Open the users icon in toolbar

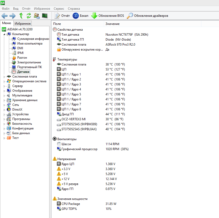click(x=37, y=16)
